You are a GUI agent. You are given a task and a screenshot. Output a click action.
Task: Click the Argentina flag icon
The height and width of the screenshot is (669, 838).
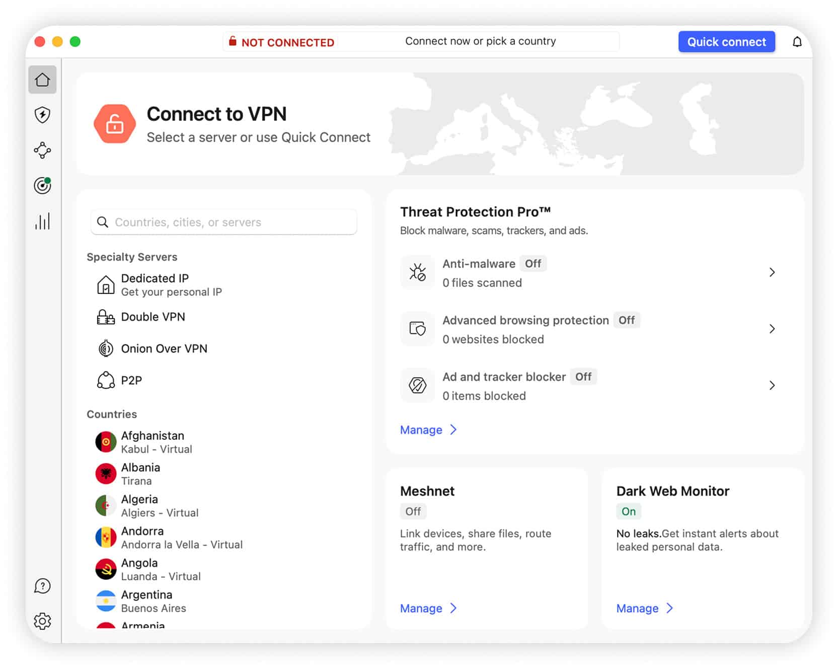106,601
